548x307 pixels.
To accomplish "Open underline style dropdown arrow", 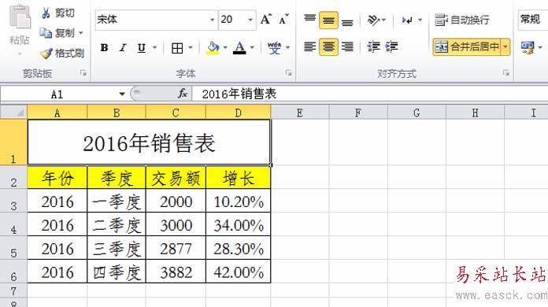I will 154,47.
